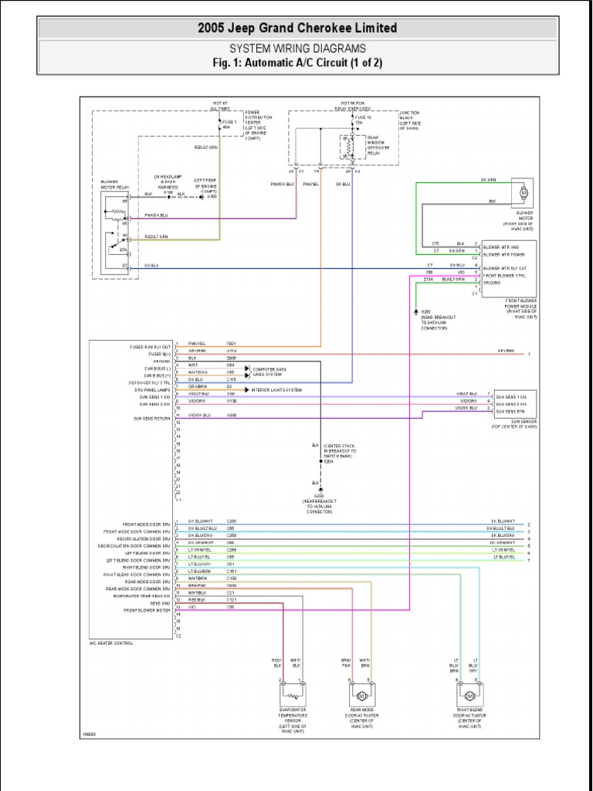Click the 'PNK/DK BLU' label below junction block
The width and height of the screenshot is (593, 791).
[283, 184]
